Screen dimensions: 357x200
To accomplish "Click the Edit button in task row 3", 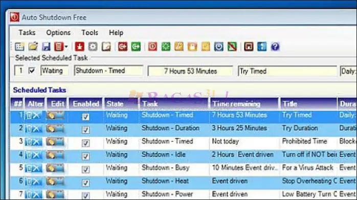I will click(x=55, y=142).
